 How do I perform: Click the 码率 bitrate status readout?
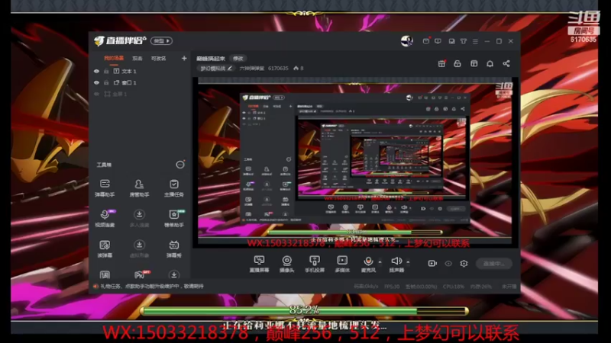(366, 287)
